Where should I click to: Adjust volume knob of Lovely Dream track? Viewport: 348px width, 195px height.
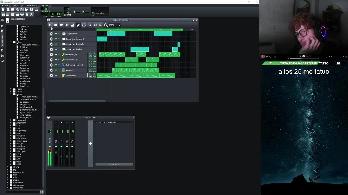[x=90, y=74]
